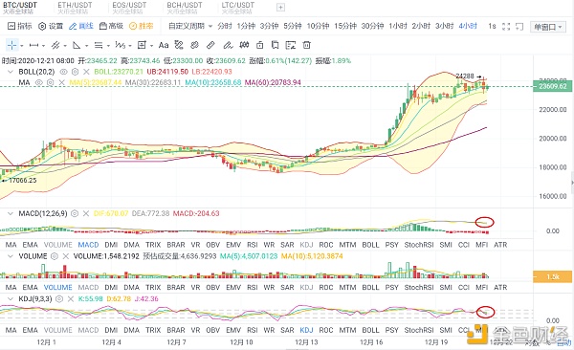This screenshot has width=574, height=350.
Task: Select the text annotation Aa tool
Action: coord(164,45)
